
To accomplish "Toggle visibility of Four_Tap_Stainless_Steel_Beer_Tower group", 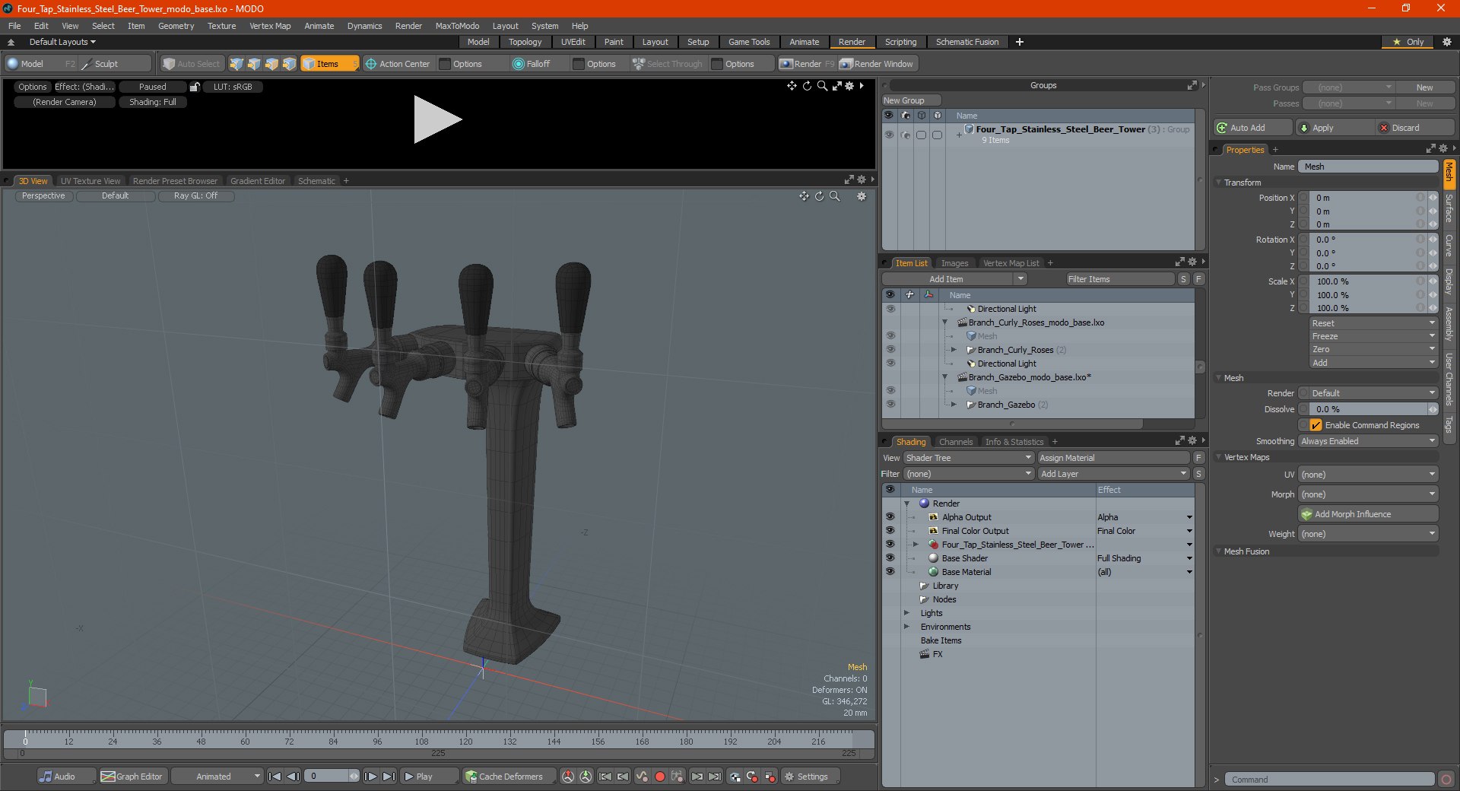I will pos(889,135).
